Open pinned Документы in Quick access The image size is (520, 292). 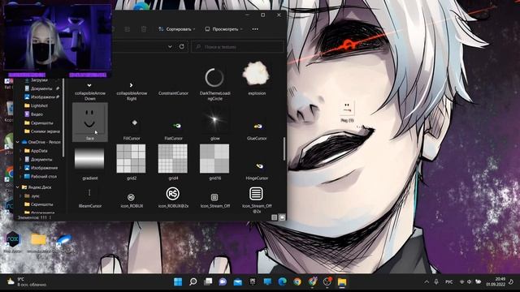(x=41, y=88)
